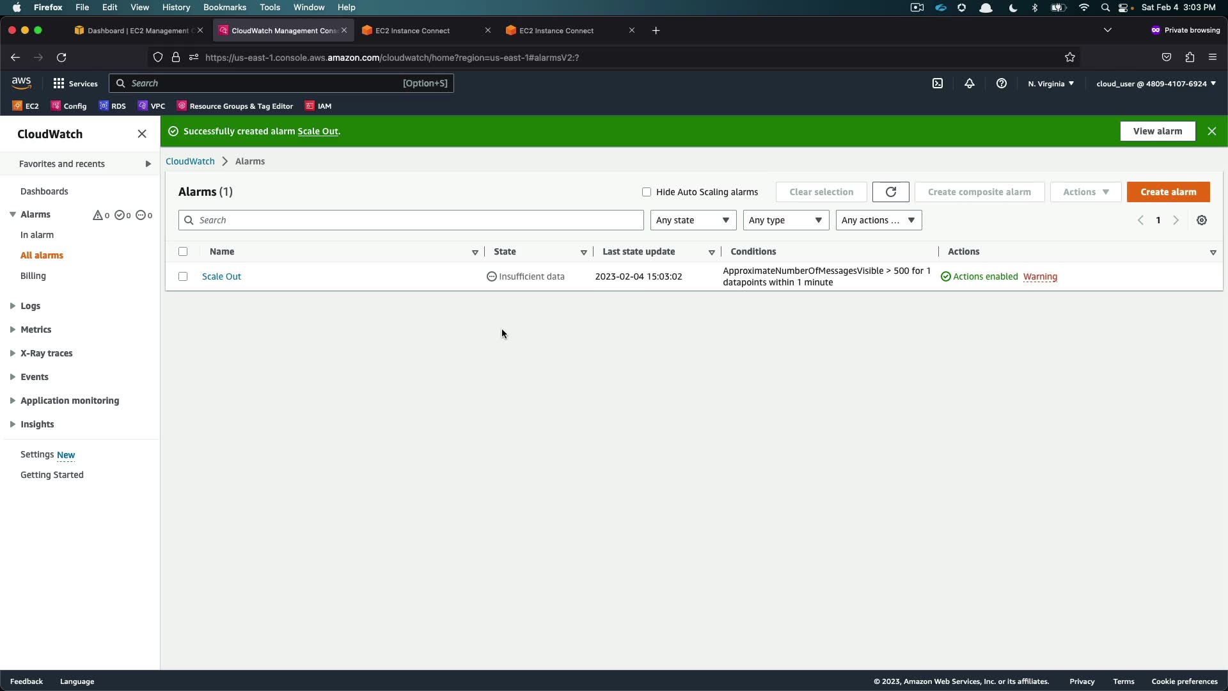Viewport: 1228px width, 691px height.
Task: Open the Any state filter dropdown
Action: pyautogui.click(x=693, y=220)
